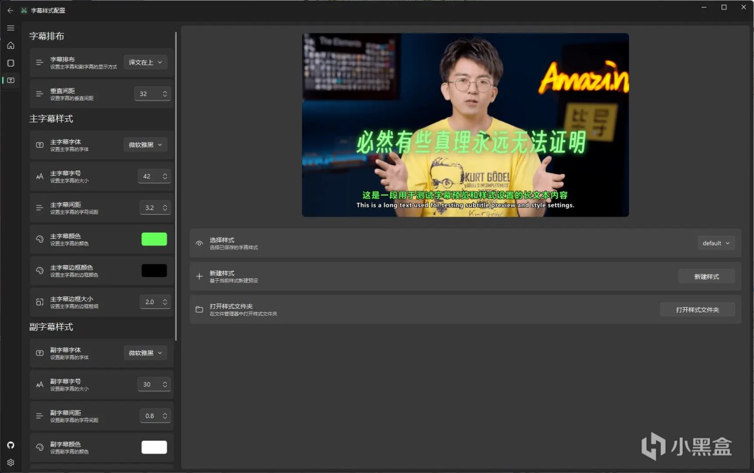Select the subtitle style sidebar icon

click(x=11, y=81)
